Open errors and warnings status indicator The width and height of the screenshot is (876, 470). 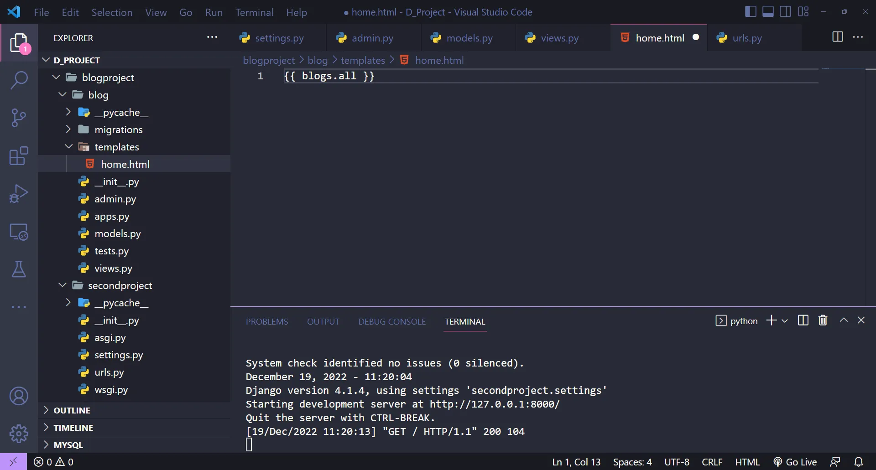coord(53,462)
